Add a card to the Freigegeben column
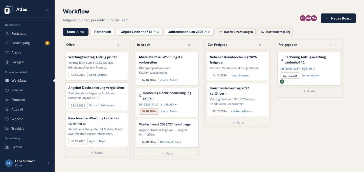This screenshot has height=172, width=364. [309, 91]
